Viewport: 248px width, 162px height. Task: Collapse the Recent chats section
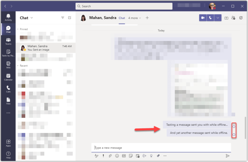[18, 65]
